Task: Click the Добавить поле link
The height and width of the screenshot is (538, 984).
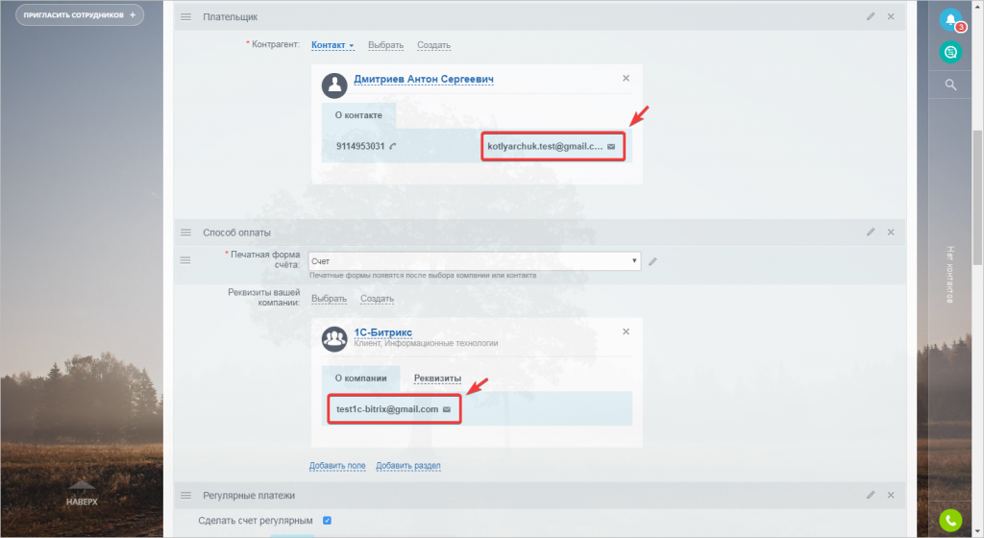Action: coord(337,465)
